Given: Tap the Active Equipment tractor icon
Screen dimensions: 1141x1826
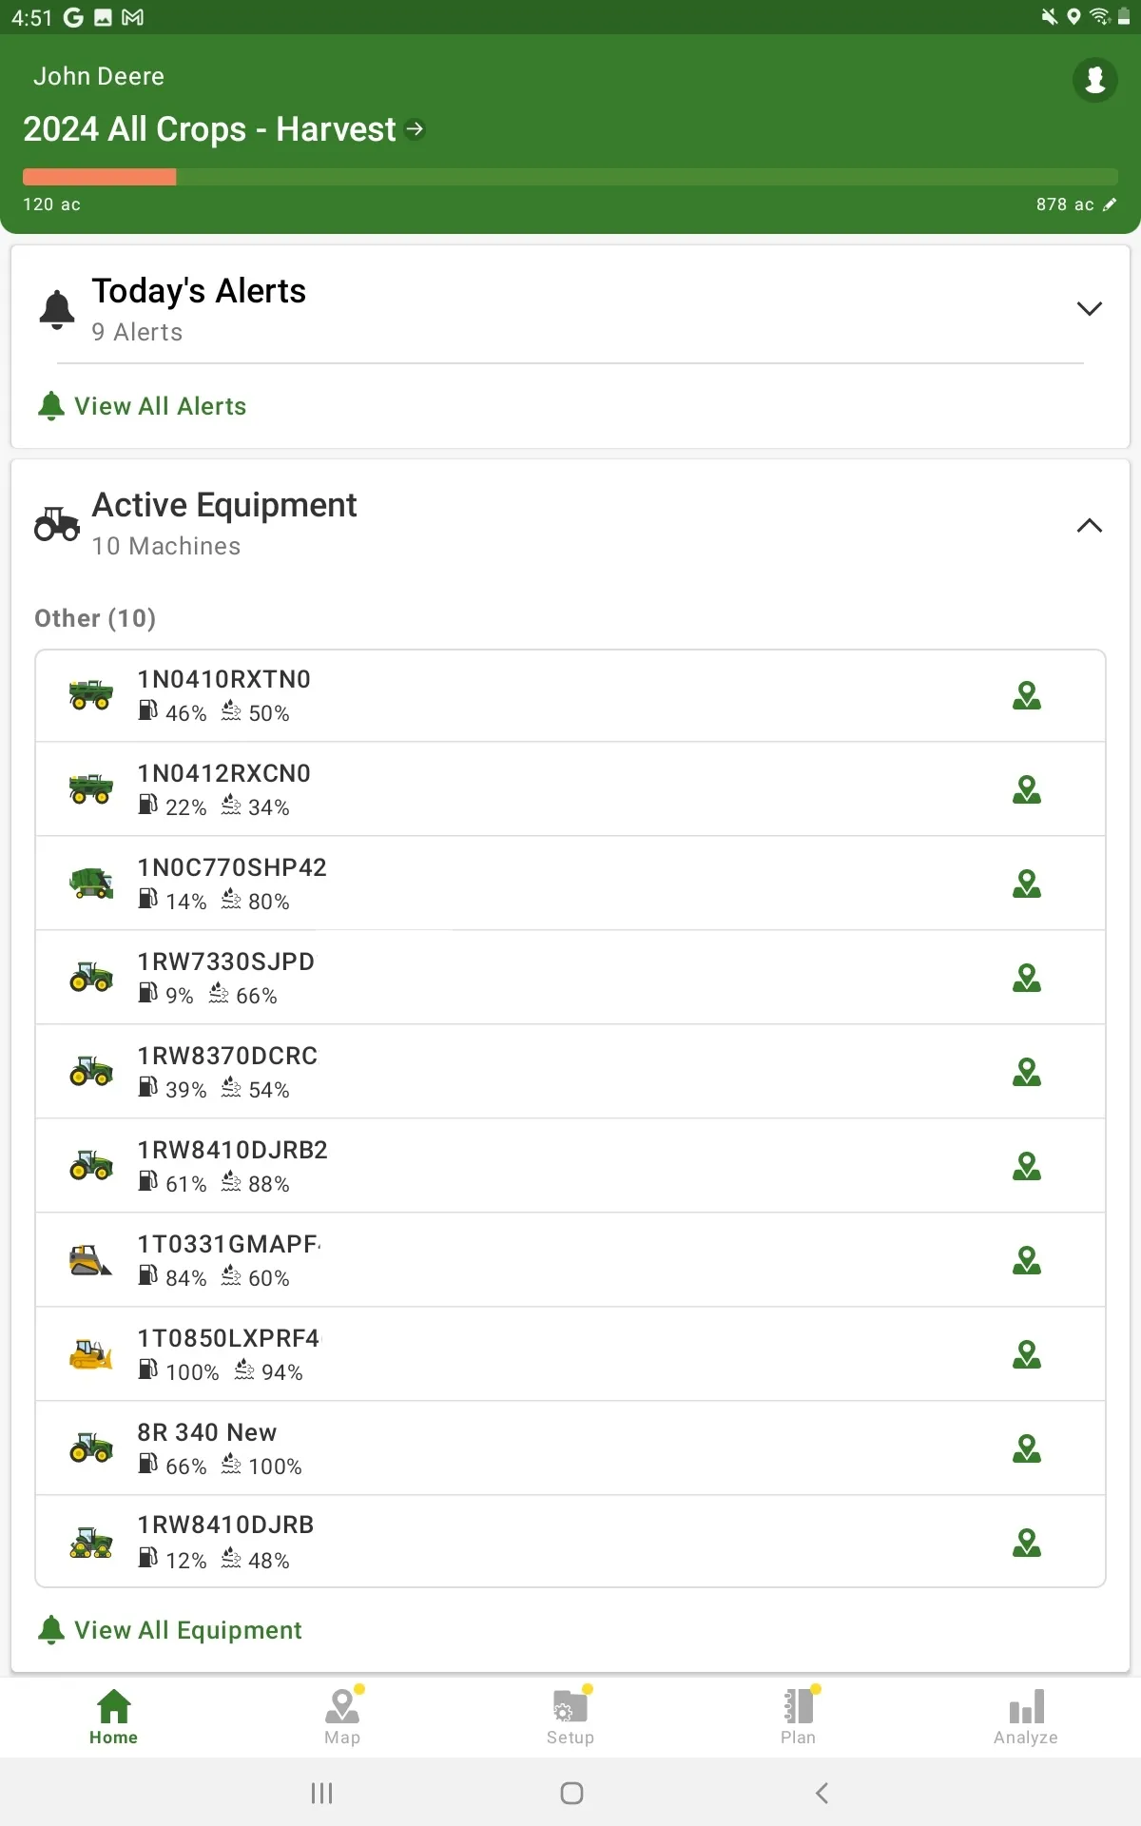Looking at the screenshot, I should tap(57, 524).
